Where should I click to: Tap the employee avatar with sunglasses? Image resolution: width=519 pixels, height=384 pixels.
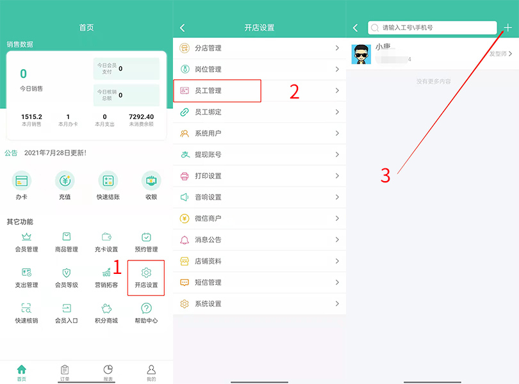click(361, 54)
